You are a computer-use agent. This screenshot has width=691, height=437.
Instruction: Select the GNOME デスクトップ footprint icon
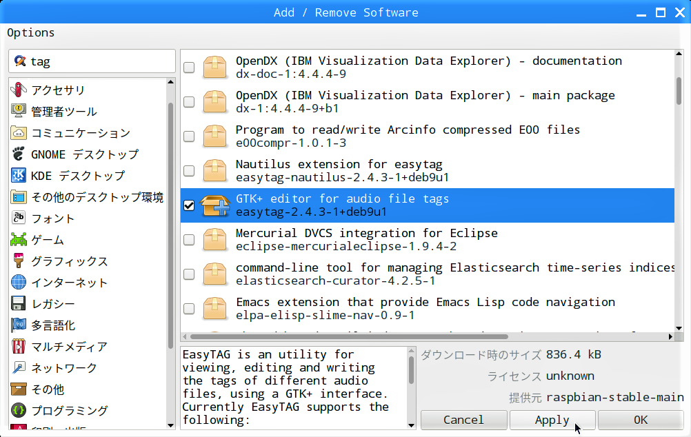(19, 154)
